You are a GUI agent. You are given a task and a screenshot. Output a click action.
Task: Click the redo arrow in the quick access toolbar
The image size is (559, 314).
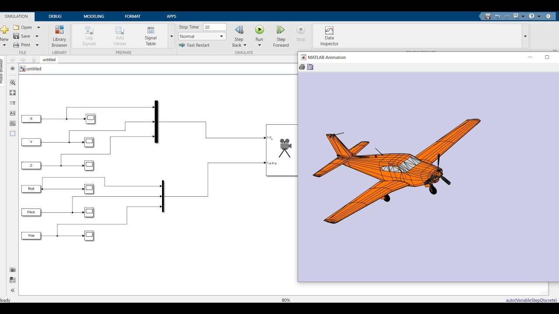(507, 16)
